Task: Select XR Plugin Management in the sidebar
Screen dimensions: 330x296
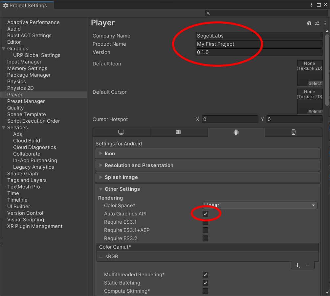Action: tap(35, 226)
